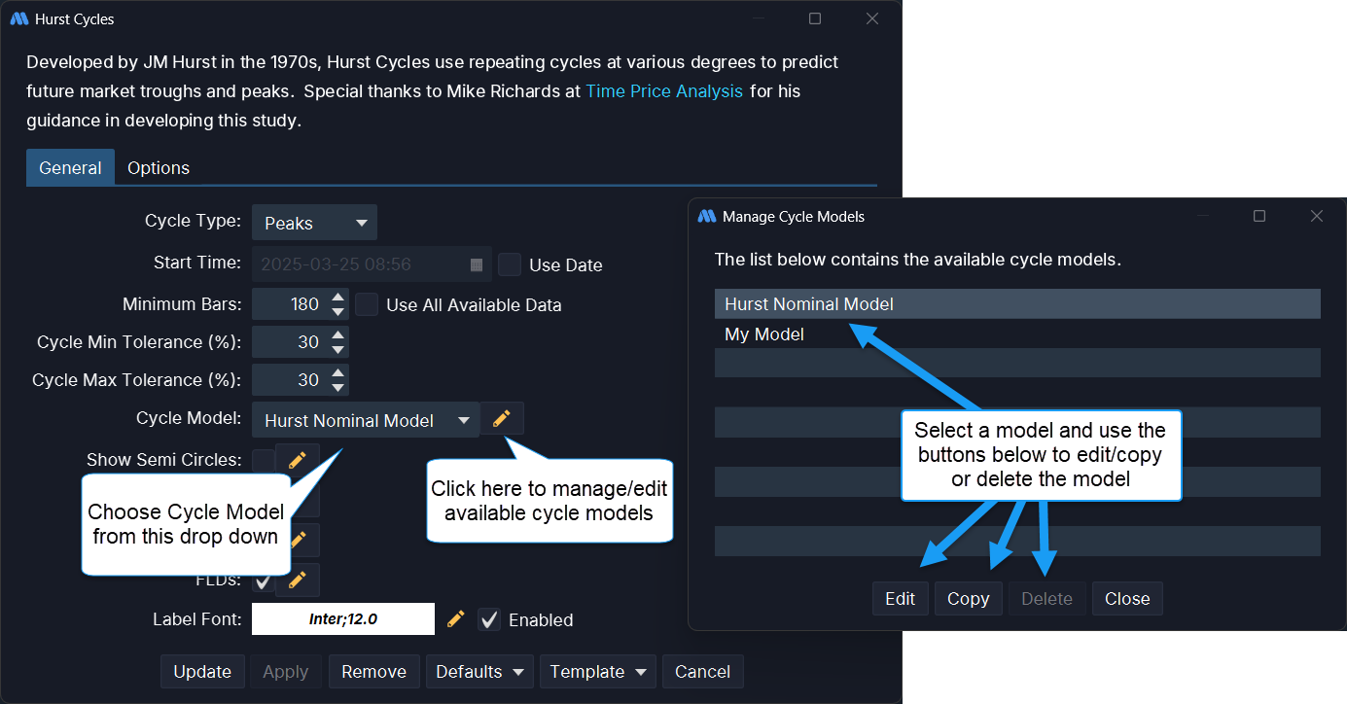This screenshot has width=1347, height=704.
Task: Switch to the Options tab
Action: click(159, 167)
